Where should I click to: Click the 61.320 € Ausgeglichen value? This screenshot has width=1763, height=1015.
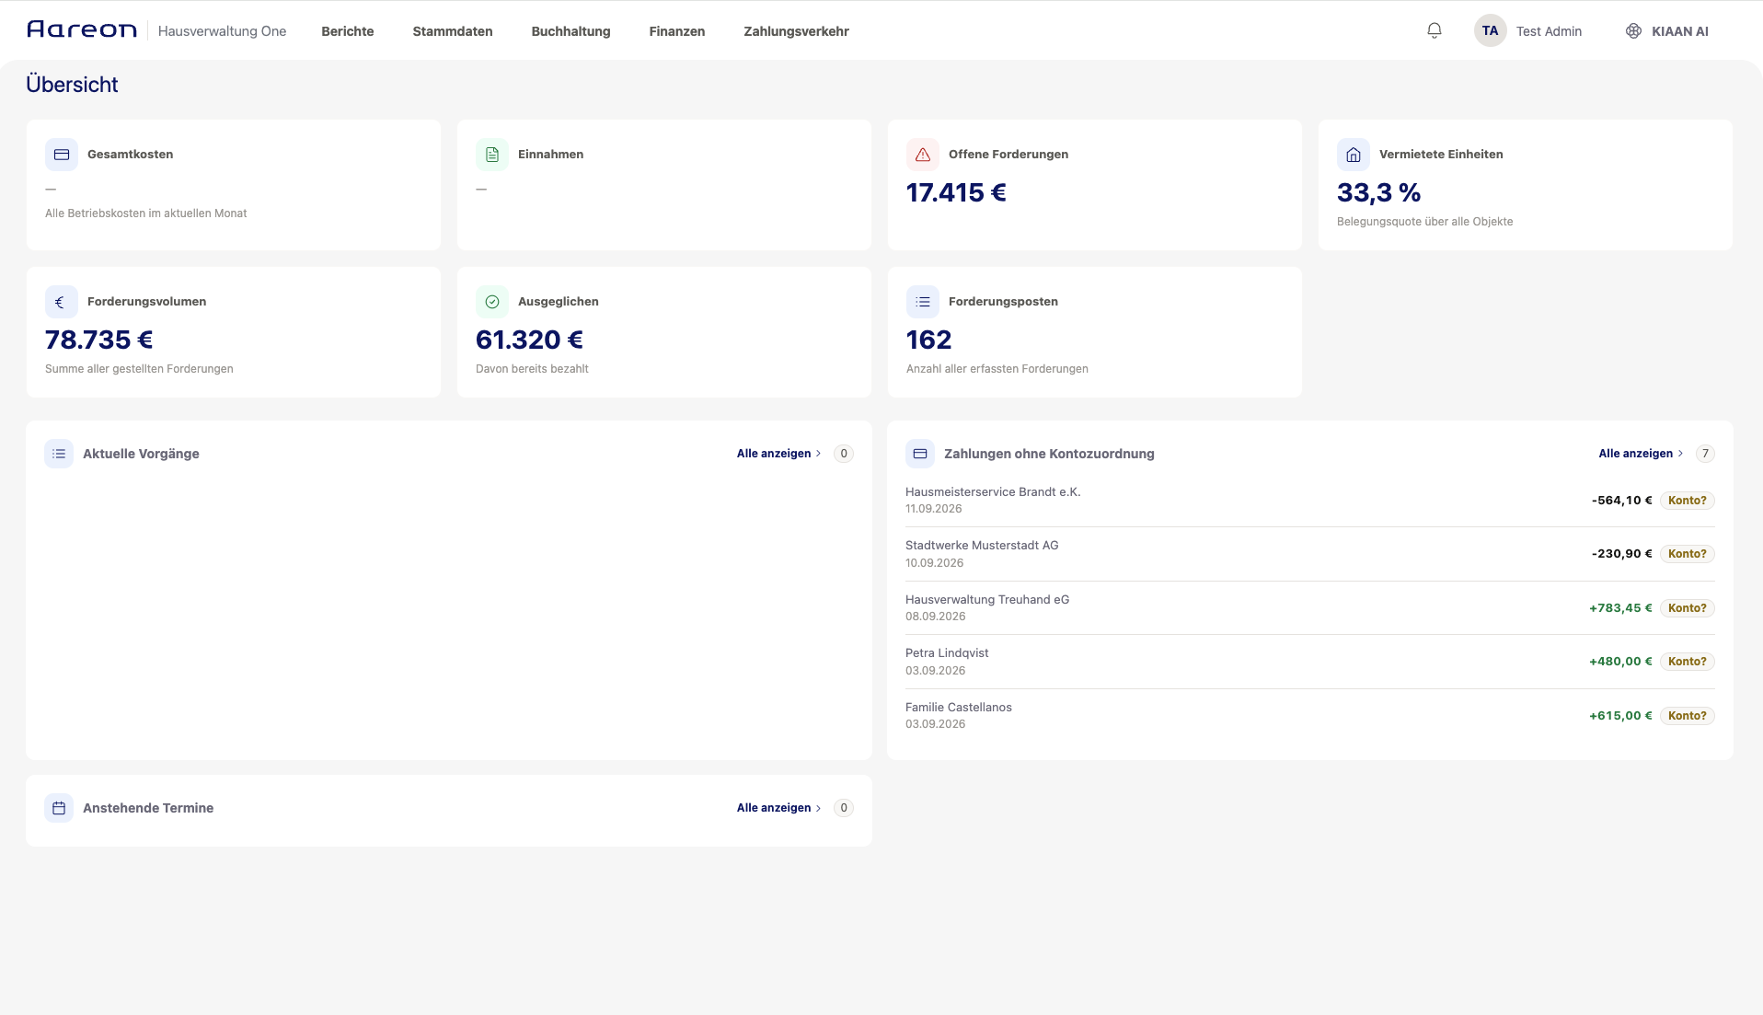pos(529,340)
